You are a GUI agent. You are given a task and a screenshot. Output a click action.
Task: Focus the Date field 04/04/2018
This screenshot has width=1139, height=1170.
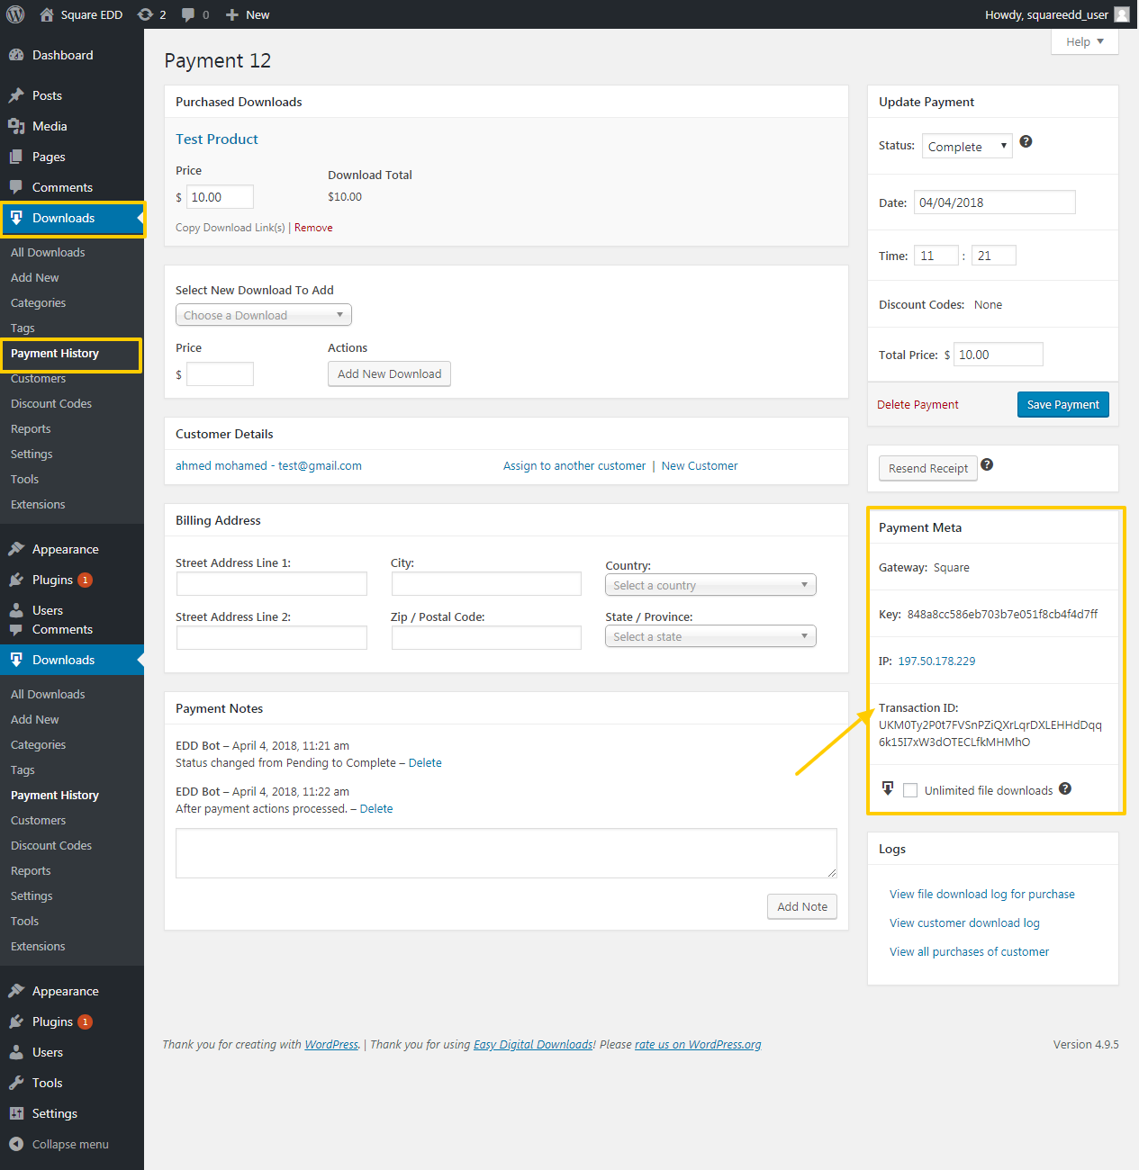[x=994, y=202]
